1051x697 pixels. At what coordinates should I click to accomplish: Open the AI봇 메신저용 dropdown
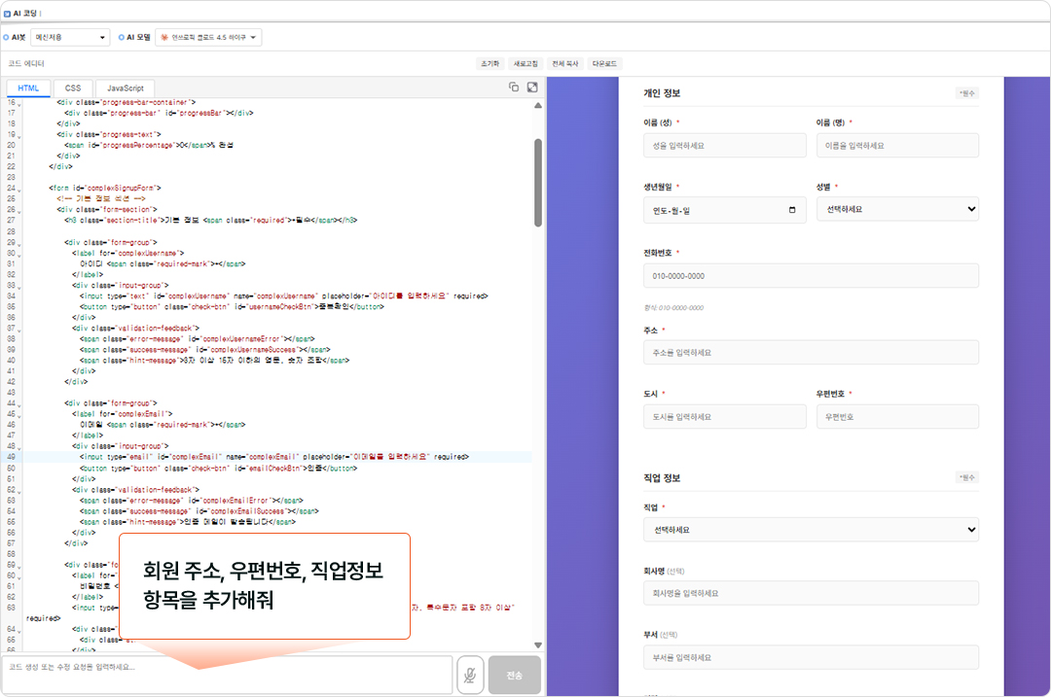[70, 37]
